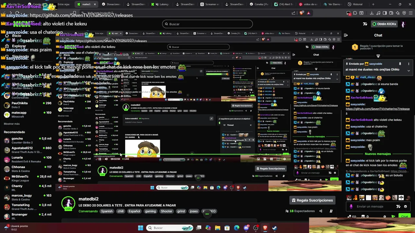The height and width of the screenshot is (233, 415).
Task: Jump to Nuevos mensajes divider in chat
Action: (377, 154)
